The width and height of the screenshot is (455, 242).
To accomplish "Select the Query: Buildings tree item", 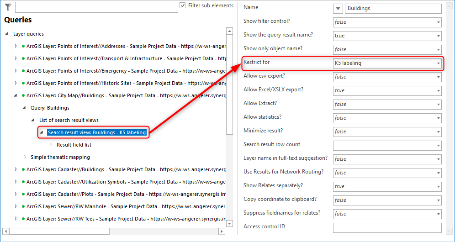I will [x=50, y=108].
